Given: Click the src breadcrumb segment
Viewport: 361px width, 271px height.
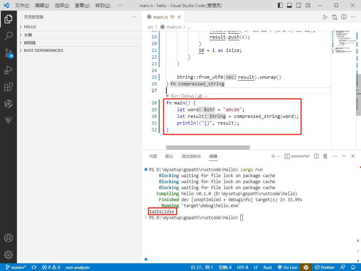Looking at the screenshot, I should pos(150,27).
